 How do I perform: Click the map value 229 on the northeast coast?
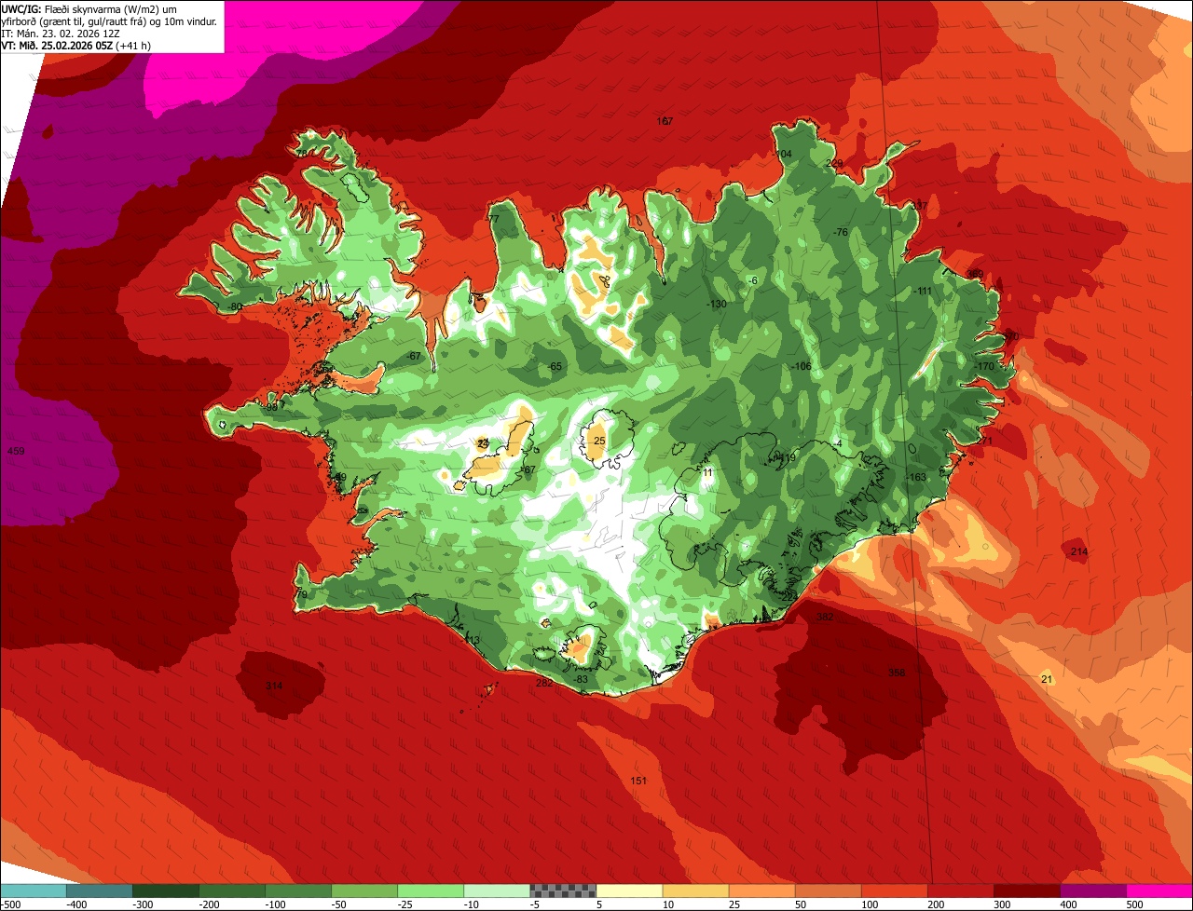click(834, 163)
